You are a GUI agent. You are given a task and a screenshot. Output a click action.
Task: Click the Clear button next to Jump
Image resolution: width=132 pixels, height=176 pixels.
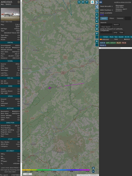coord(121,32)
